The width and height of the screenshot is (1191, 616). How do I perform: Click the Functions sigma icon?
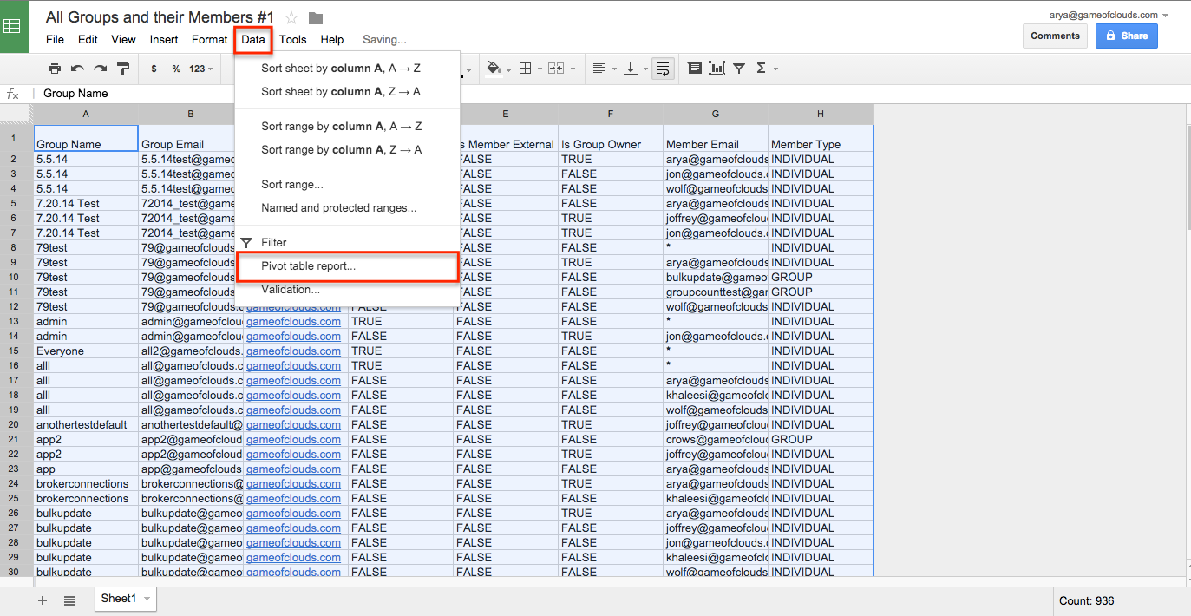tap(761, 69)
